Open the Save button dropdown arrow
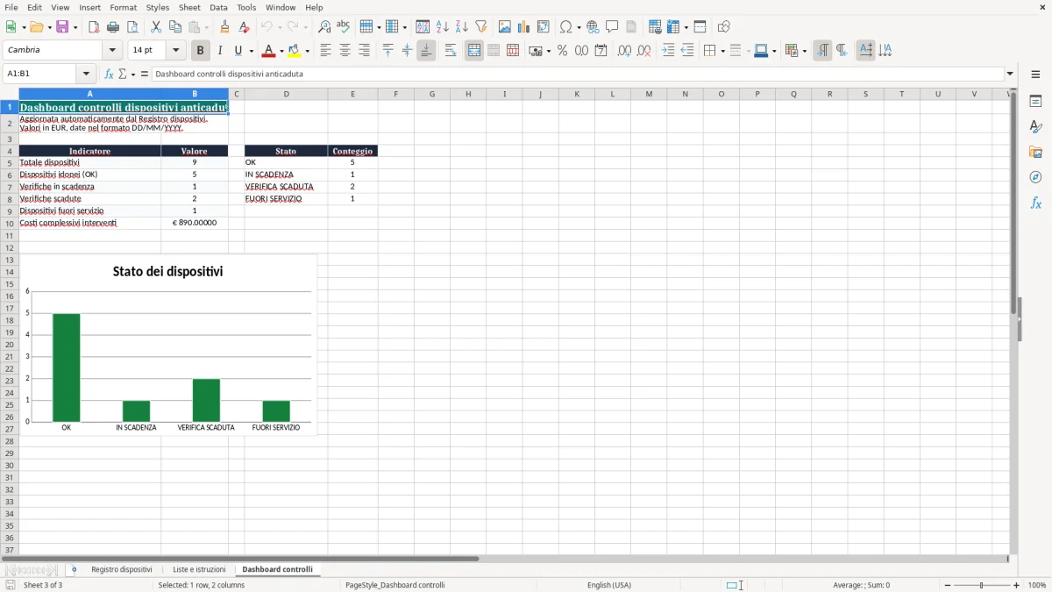This screenshot has height=592, width=1052. 75,27
